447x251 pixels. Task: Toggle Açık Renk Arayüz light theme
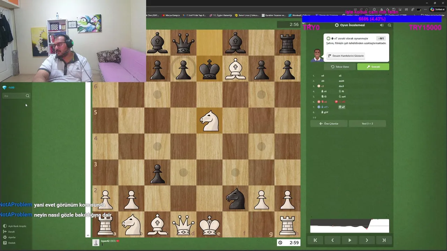click(x=15, y=226)
